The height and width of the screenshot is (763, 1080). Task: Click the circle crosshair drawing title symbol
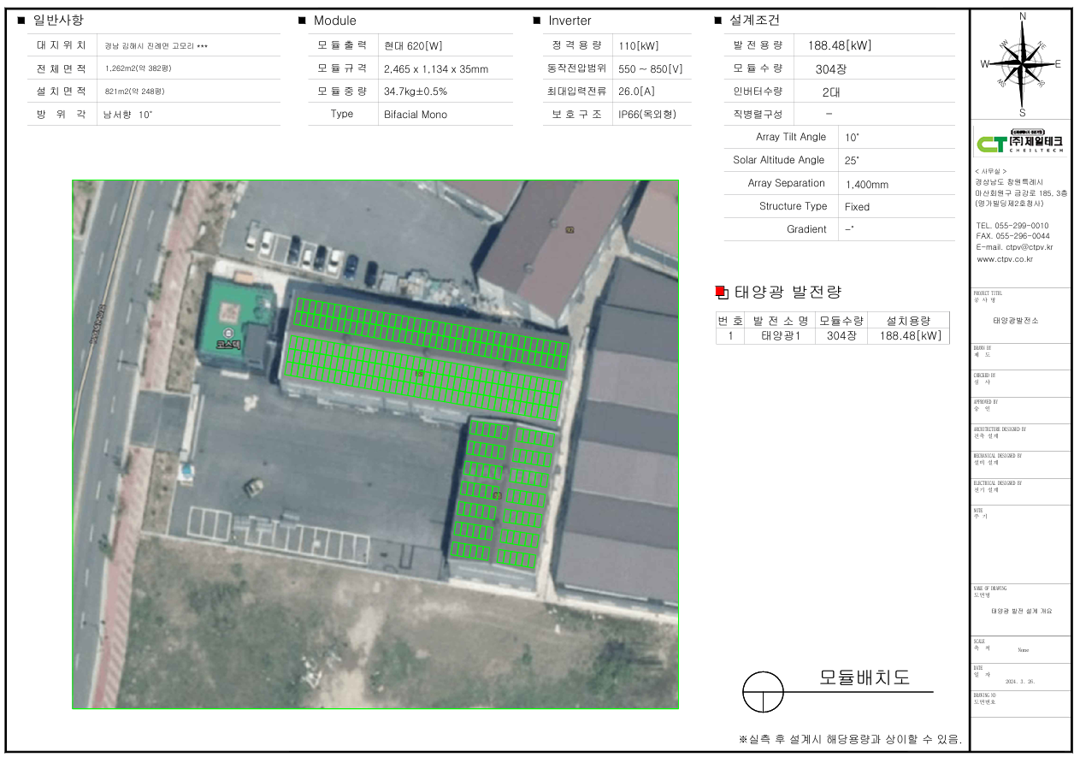click(x=763, y=691)
